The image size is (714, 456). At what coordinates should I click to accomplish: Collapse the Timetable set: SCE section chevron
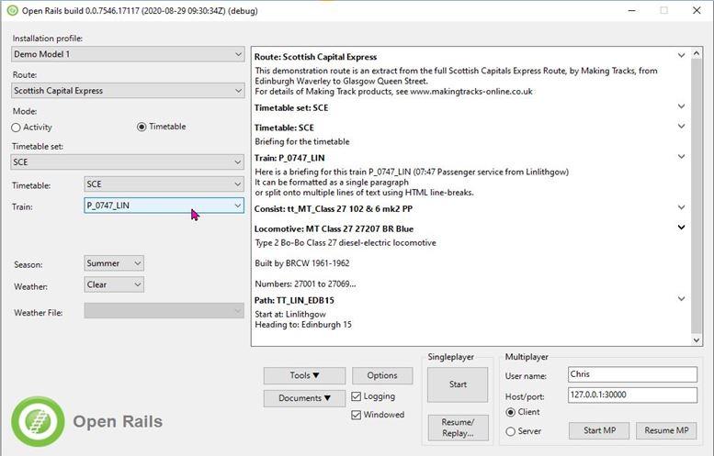(681, 106)
